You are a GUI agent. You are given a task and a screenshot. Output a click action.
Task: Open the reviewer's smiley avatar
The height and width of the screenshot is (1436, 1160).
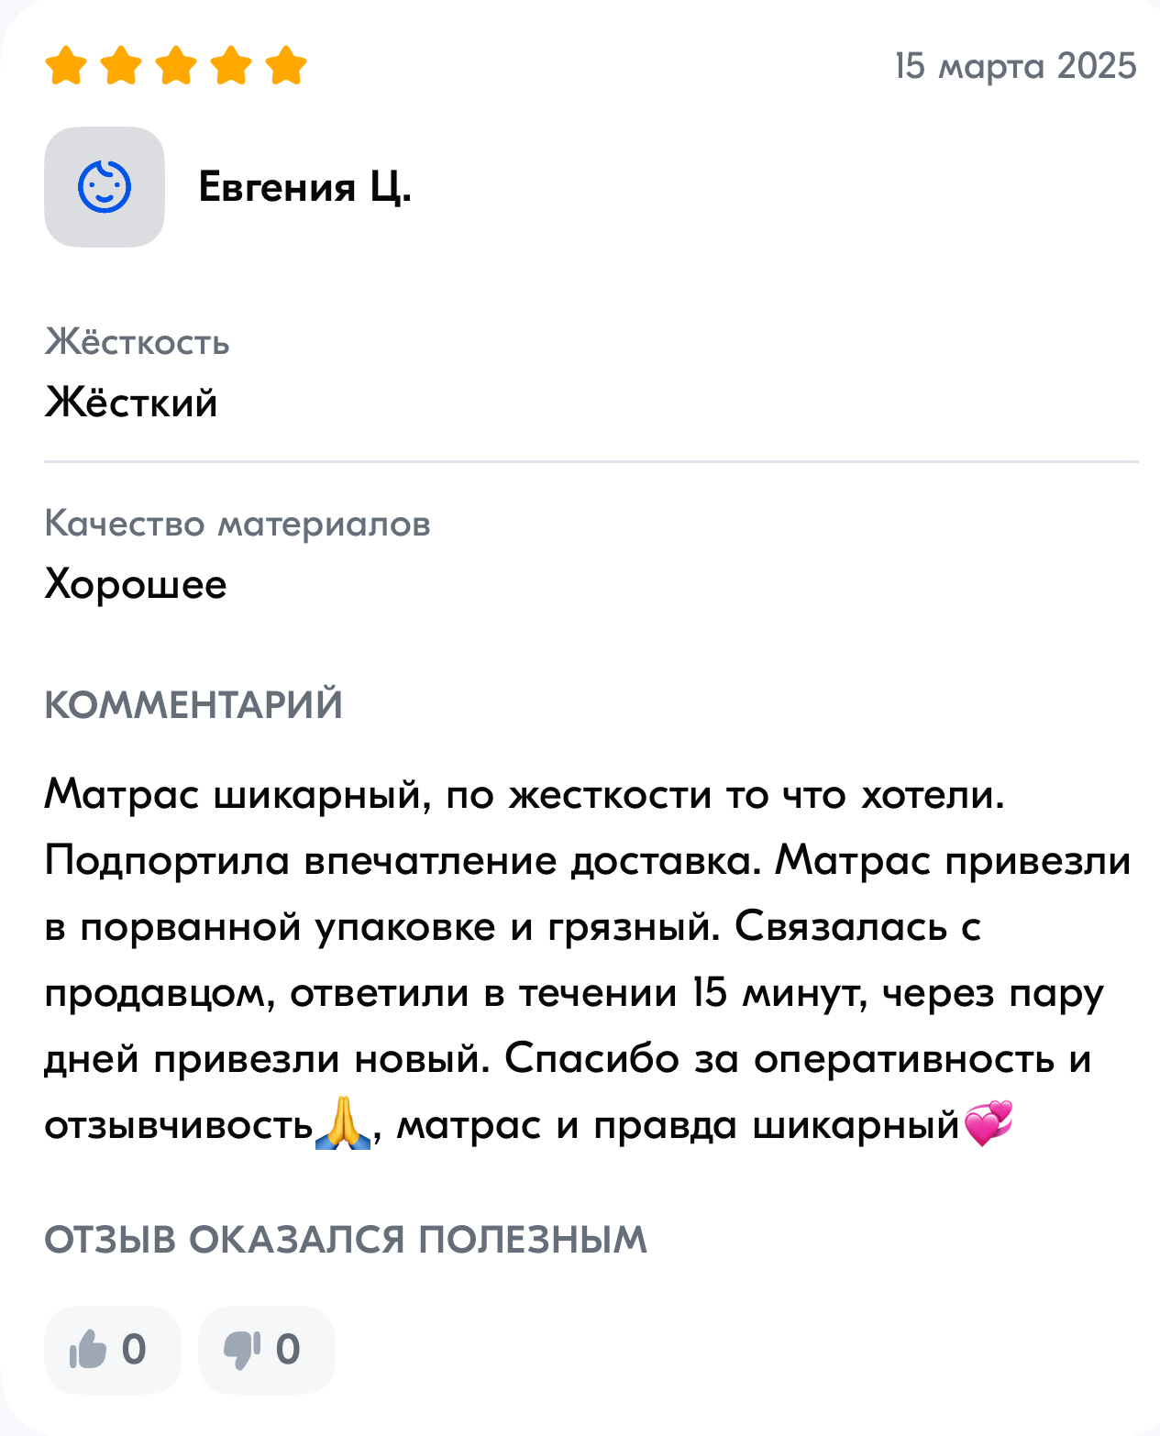point(105,187)
